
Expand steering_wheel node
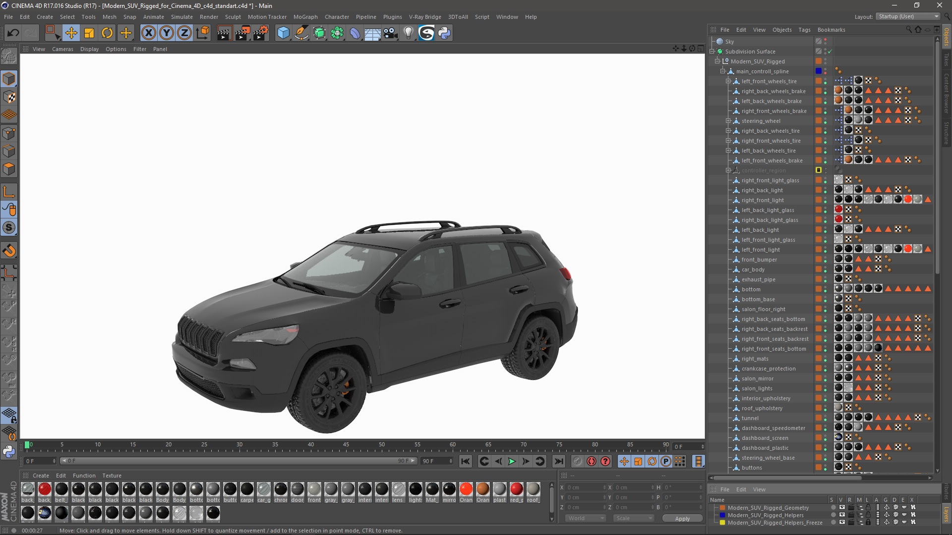click(728, 121)
